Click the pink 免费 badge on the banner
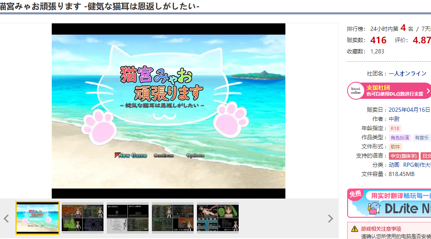431x239 pixels. (355, 194)
